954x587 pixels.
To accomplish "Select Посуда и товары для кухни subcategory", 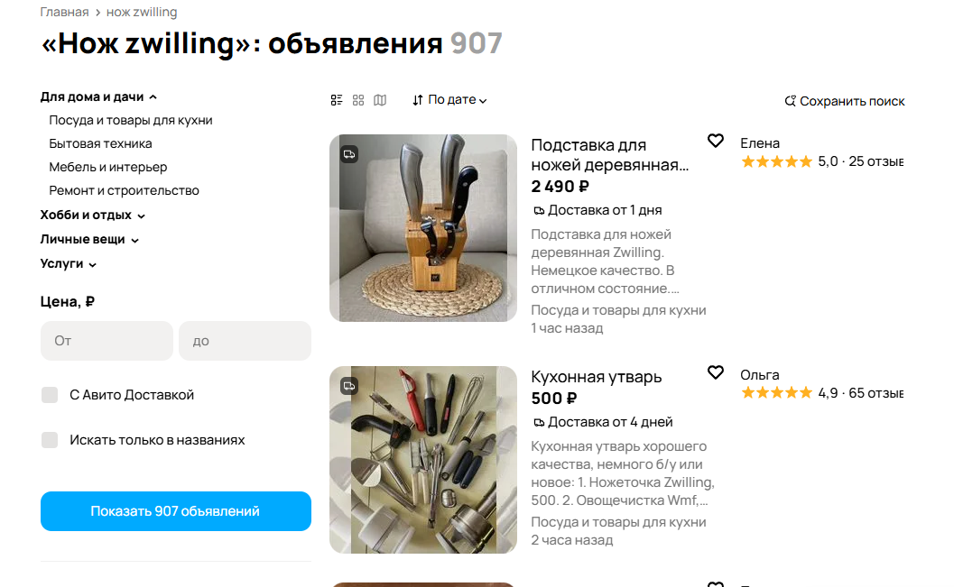I will [x=131, y=120].
